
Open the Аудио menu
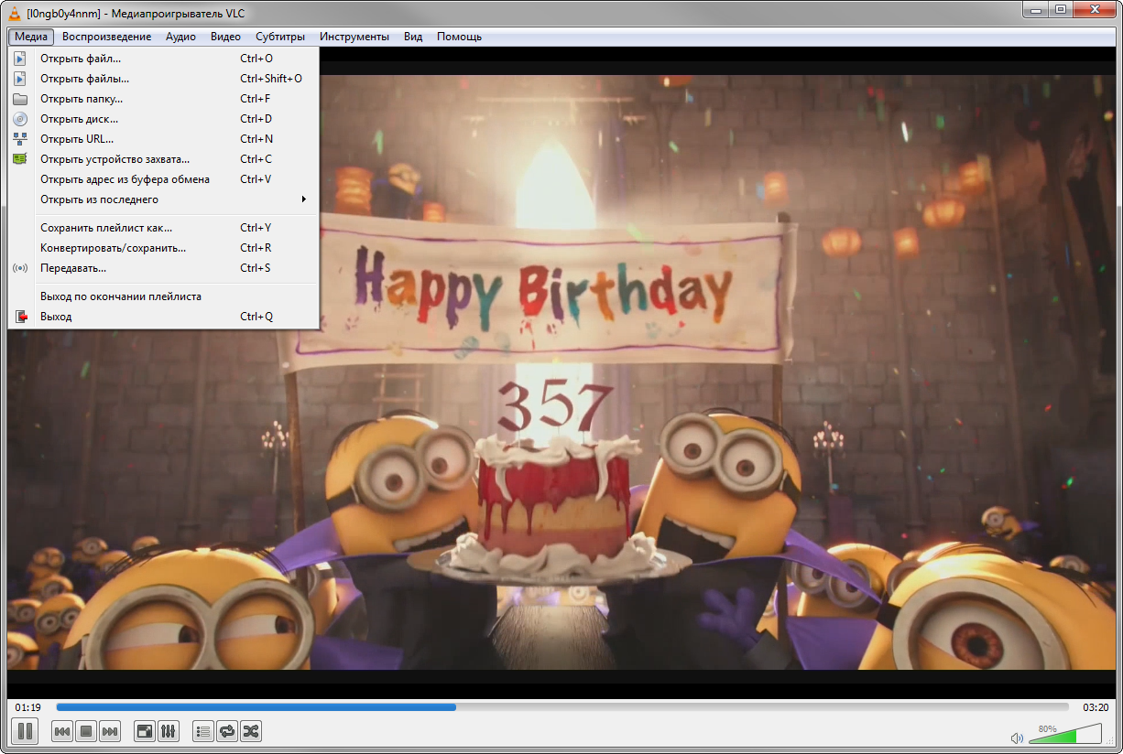(180, 37)
